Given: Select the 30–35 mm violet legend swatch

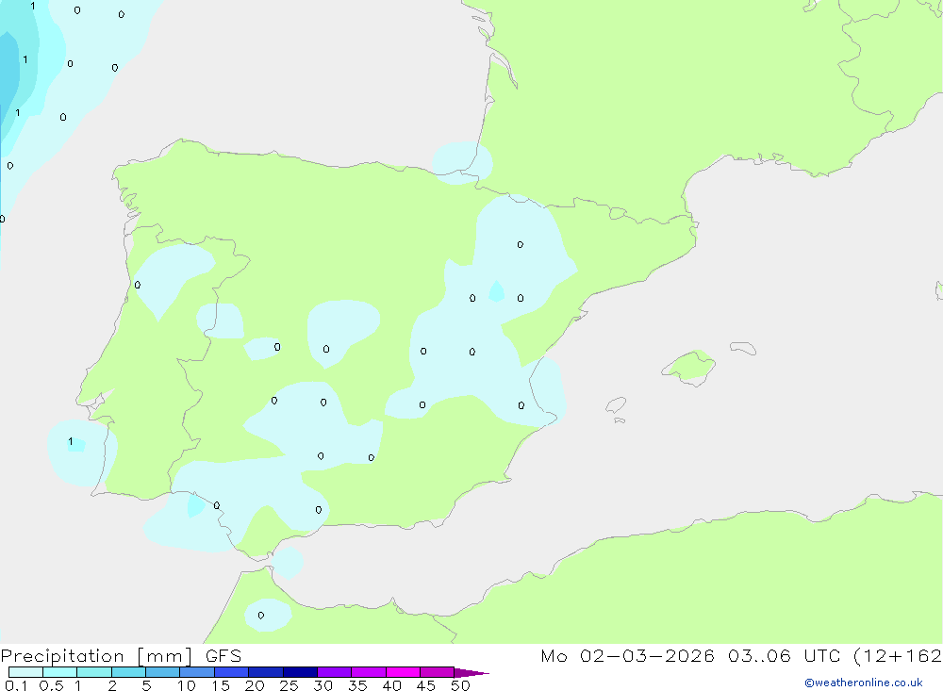Looking at the screenshot, I should 335,672.
